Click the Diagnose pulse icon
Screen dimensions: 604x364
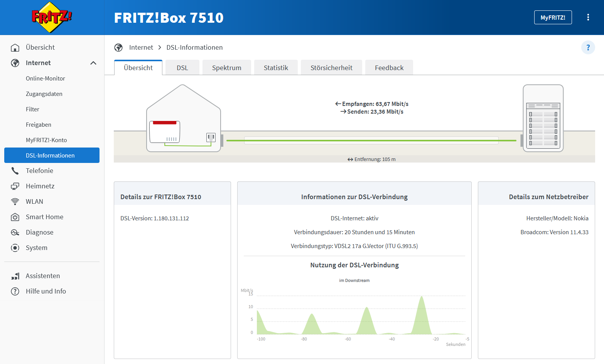(x=15, y=232)
